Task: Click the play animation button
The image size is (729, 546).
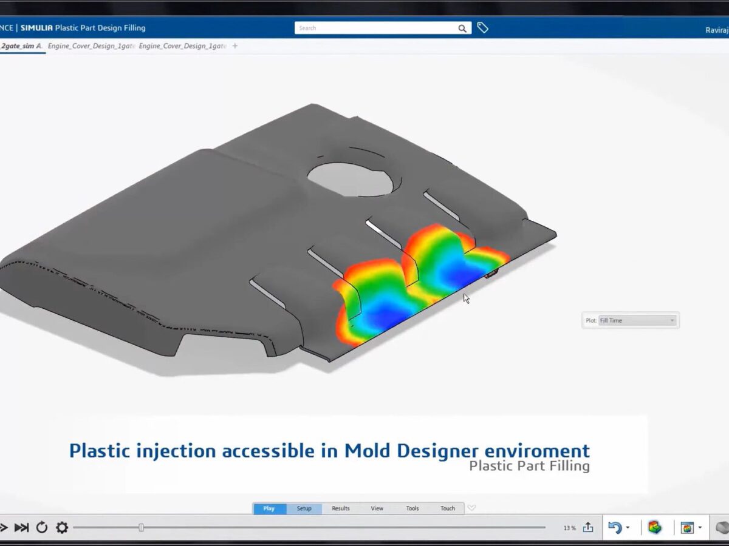Action: pyautogui.click(x=3, y=528)
